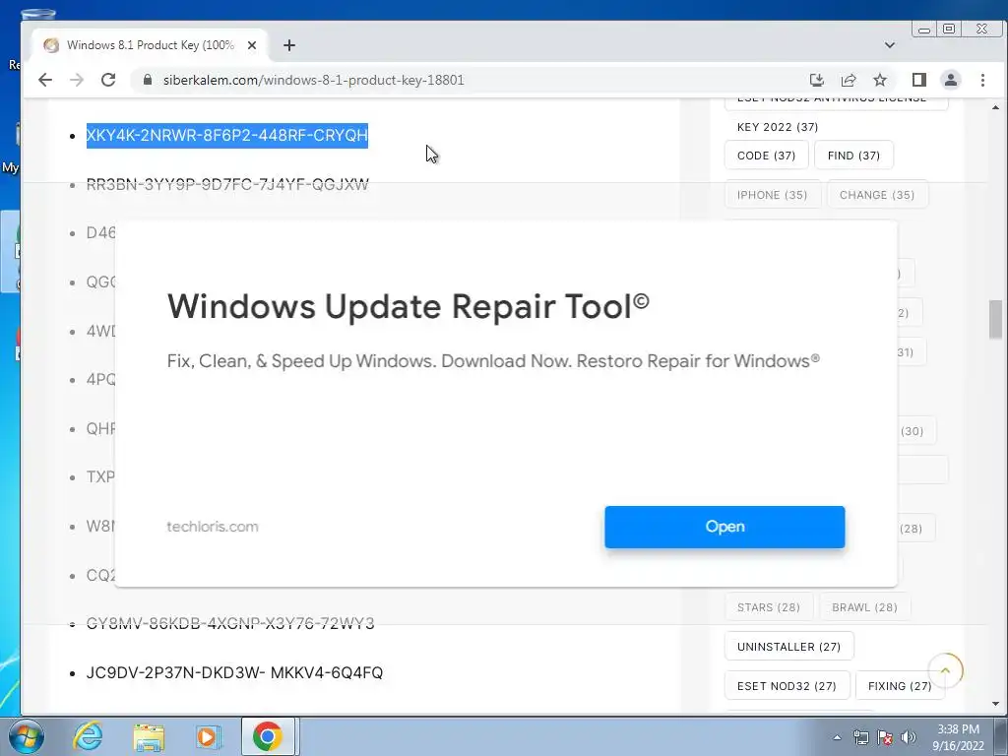1008x756 pixels.
Task: Open Chrome profile avatar
Action: click(x=950, y=80)
